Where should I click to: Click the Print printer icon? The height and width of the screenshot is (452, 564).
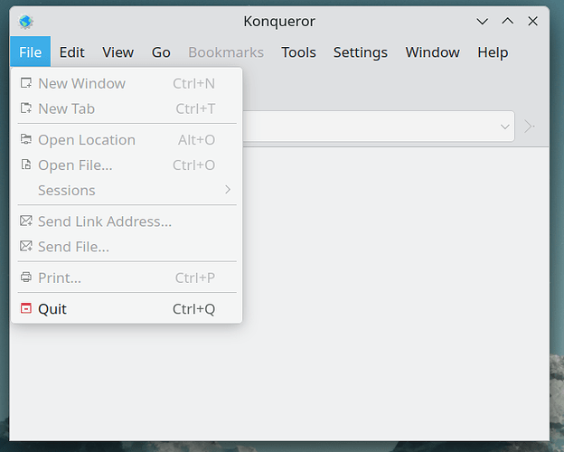(x=26, y=278)
